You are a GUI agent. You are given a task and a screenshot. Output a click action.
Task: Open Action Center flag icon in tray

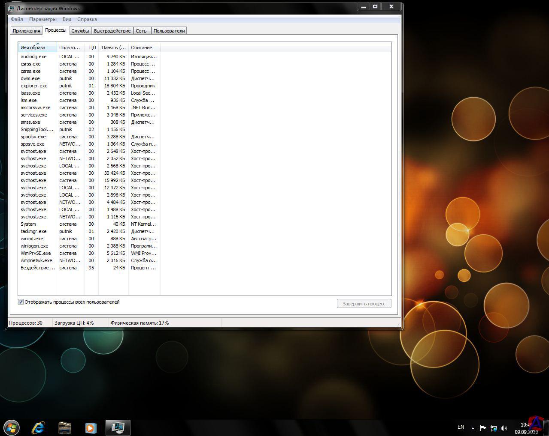(483, 428)
